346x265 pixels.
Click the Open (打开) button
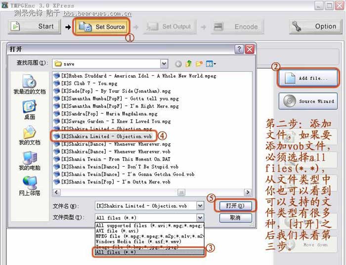pos(235,206)
